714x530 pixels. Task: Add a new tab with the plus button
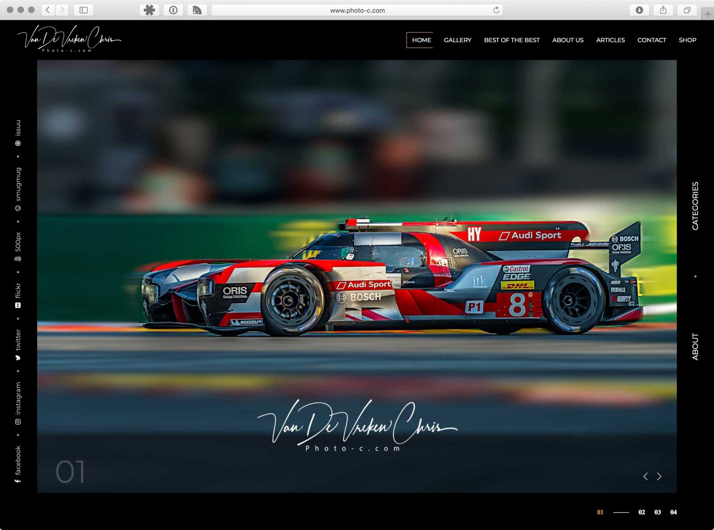(x=708, y=14)
